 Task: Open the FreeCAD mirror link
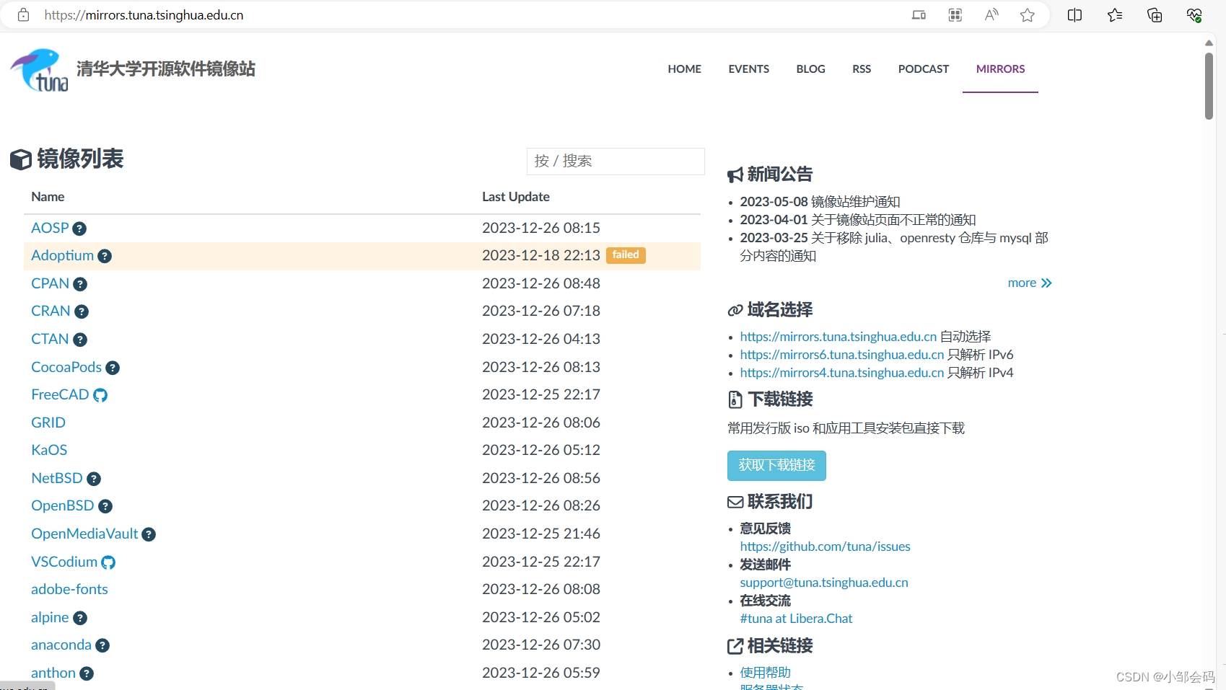(x=60, y=394)
